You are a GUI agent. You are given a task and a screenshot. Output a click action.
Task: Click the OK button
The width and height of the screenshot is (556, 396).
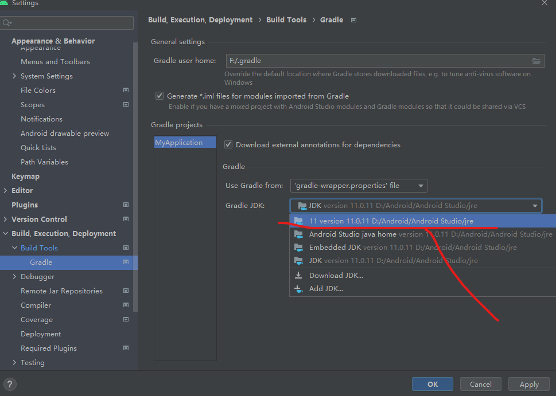pos(432,384)
